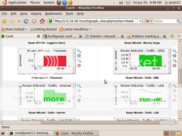Open the View menu

point(24,14)
